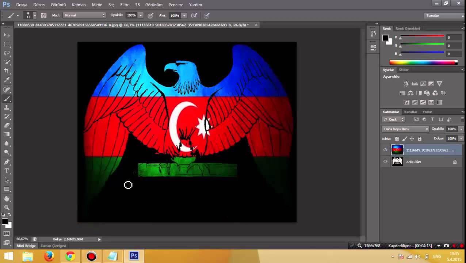Toggle lock transparent pixels
Image resolution: width=466 pixels, height=263 pixels.
click(x=397, y=139)
